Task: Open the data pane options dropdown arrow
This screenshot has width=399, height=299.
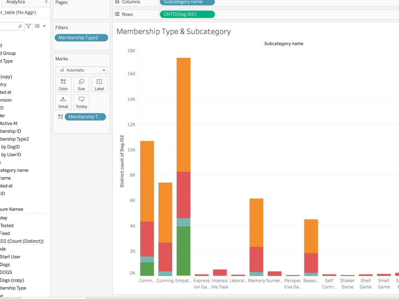Action: coord(44,26)
